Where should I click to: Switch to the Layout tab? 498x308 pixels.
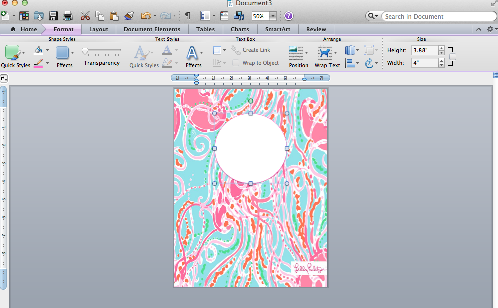click(98, 29)
